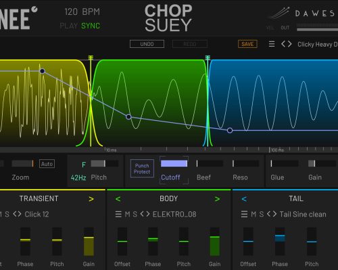Image resolution: width=338 pixels, height=270 pixels.
Task: Browse Tail samples with arrows beside Tail Sine
Action: [x=272, y=214]
